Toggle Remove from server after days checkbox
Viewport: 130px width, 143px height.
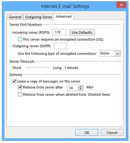tap(20, 87)
